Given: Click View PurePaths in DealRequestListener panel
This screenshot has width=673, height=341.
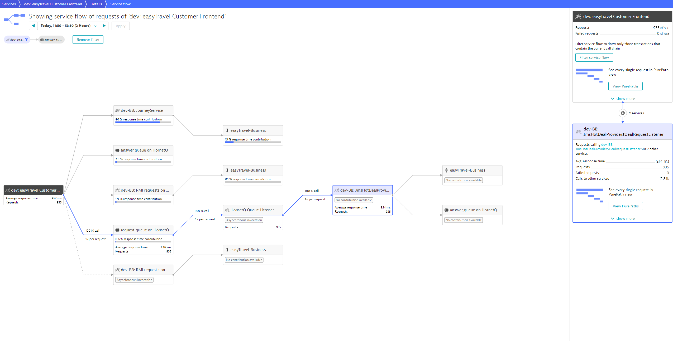Looking at the screenshot, I should click(626, 206).
